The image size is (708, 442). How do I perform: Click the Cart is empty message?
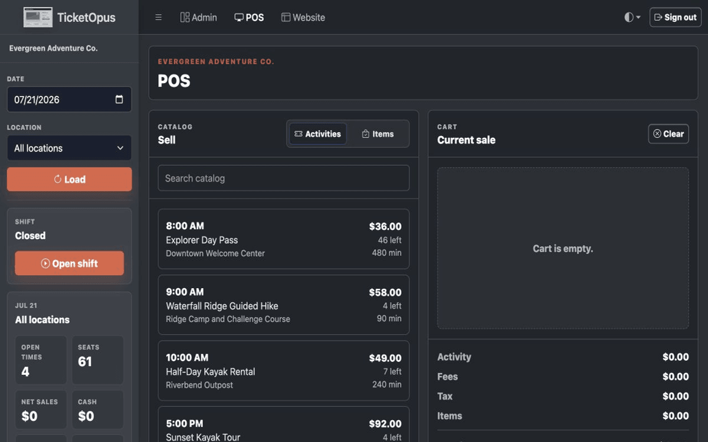[x=563, y=249]
